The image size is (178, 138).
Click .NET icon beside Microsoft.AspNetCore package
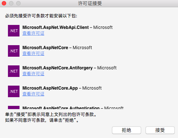pyautogui.click(x=14, y=51)
